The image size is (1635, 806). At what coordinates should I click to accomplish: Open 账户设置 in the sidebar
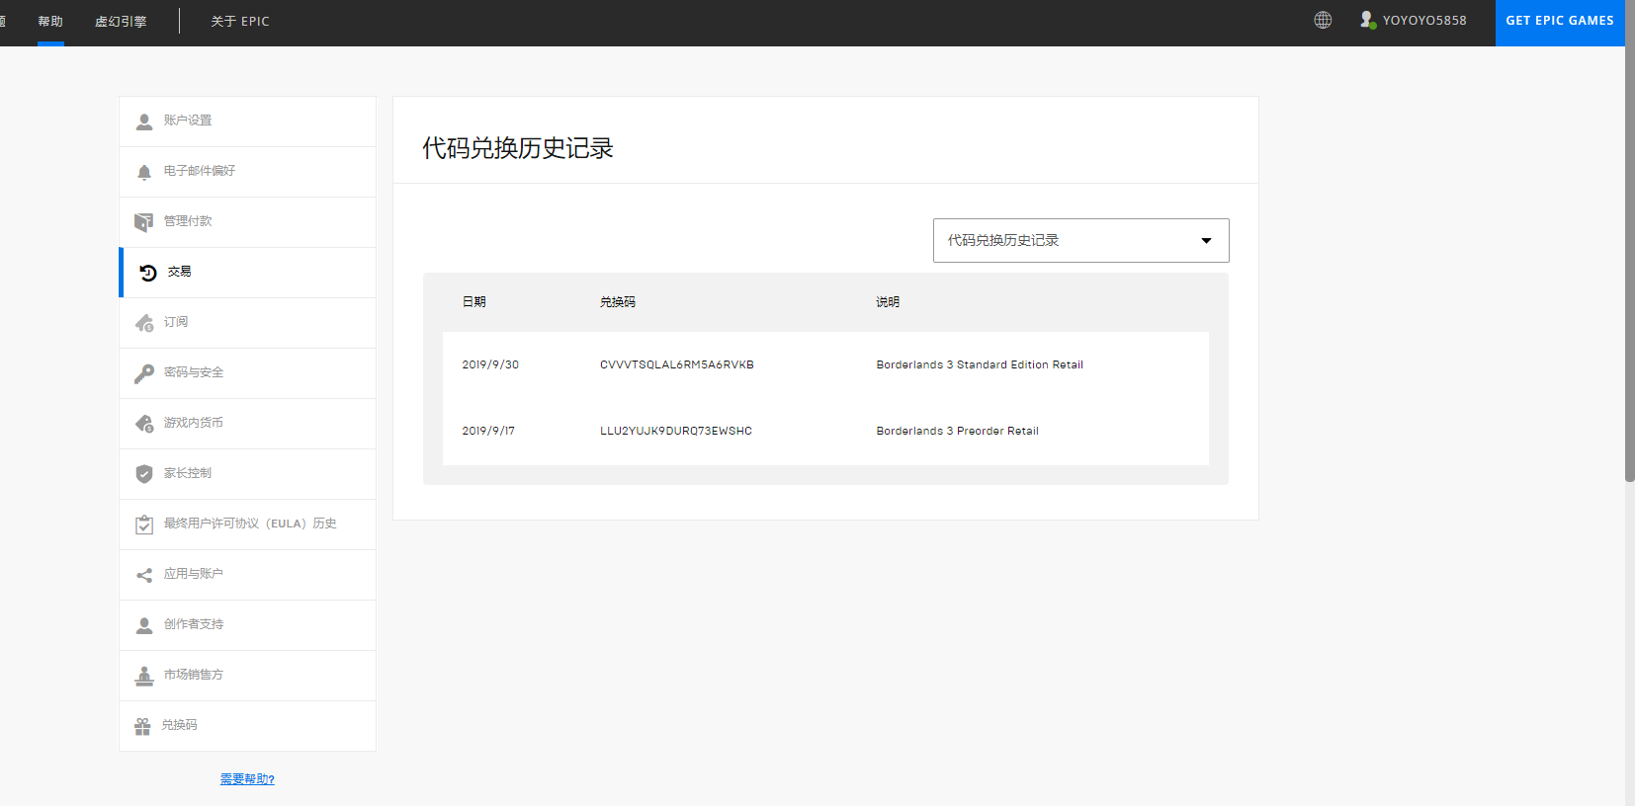coord(247,121)
